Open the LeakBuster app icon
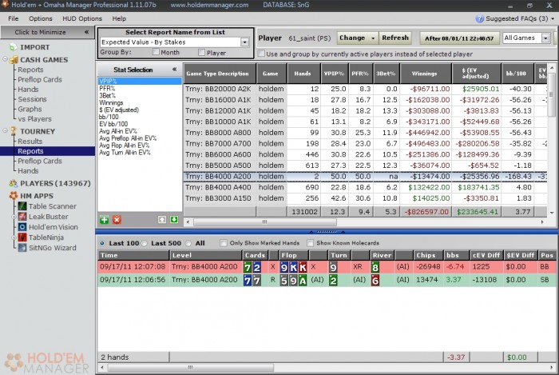Screen dimensions: 559x375 click(22, 217)
